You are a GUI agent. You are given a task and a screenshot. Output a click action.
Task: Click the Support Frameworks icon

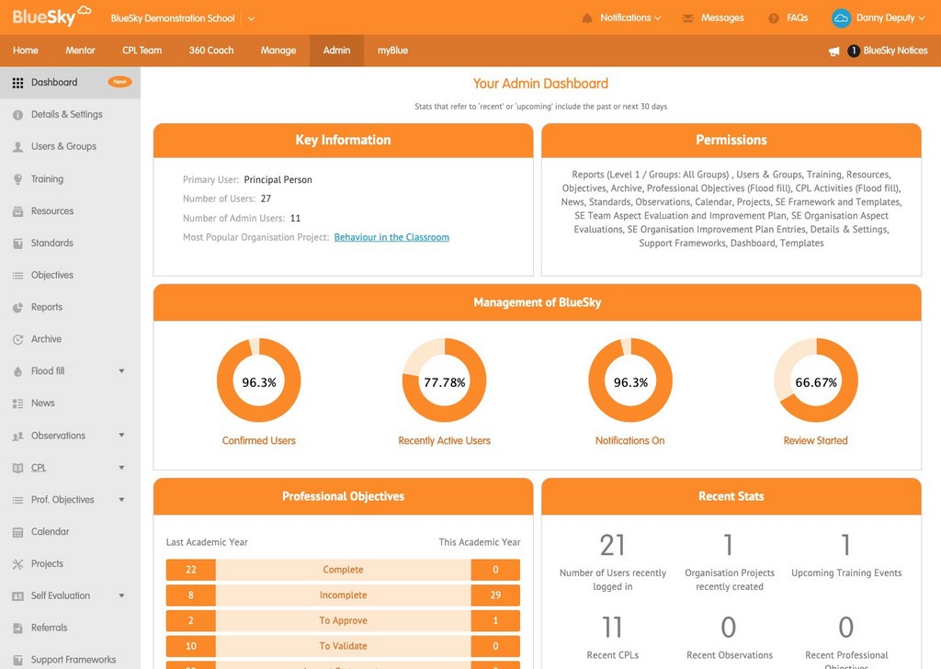point(18,660)
